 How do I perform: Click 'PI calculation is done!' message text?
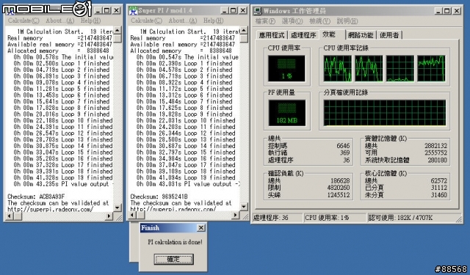[x=175, y=242]
